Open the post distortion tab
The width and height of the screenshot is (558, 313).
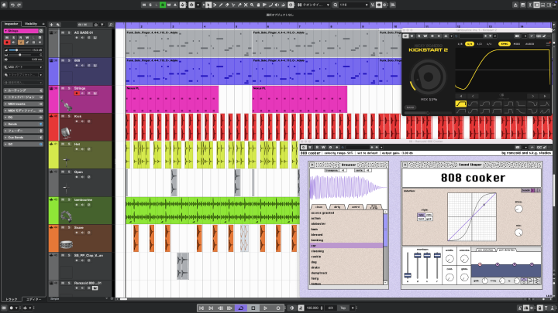[507, 250]
